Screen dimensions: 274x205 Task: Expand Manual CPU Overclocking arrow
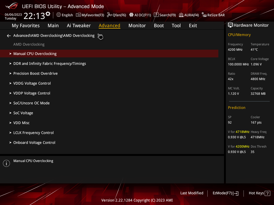click(10, 54)
